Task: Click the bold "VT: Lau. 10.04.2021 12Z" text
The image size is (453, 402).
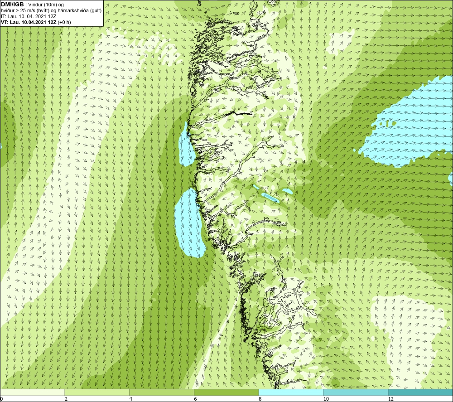Action: 29,22
